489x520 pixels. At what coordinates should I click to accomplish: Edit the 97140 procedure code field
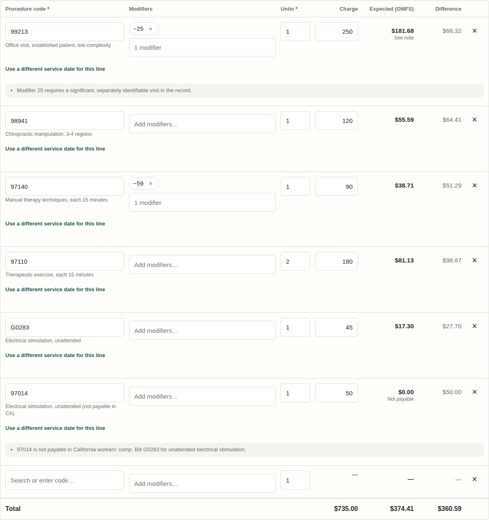point(65,186)
